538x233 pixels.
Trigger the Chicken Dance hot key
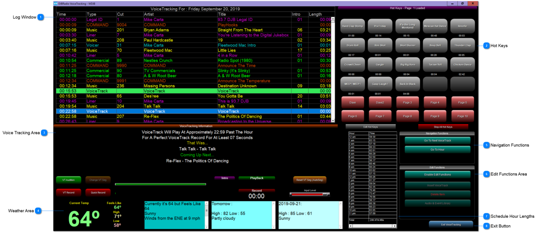pos(463,65)
